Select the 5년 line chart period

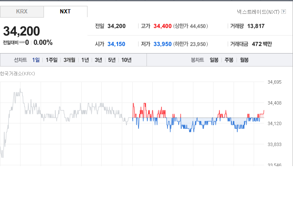click(112, 60)
